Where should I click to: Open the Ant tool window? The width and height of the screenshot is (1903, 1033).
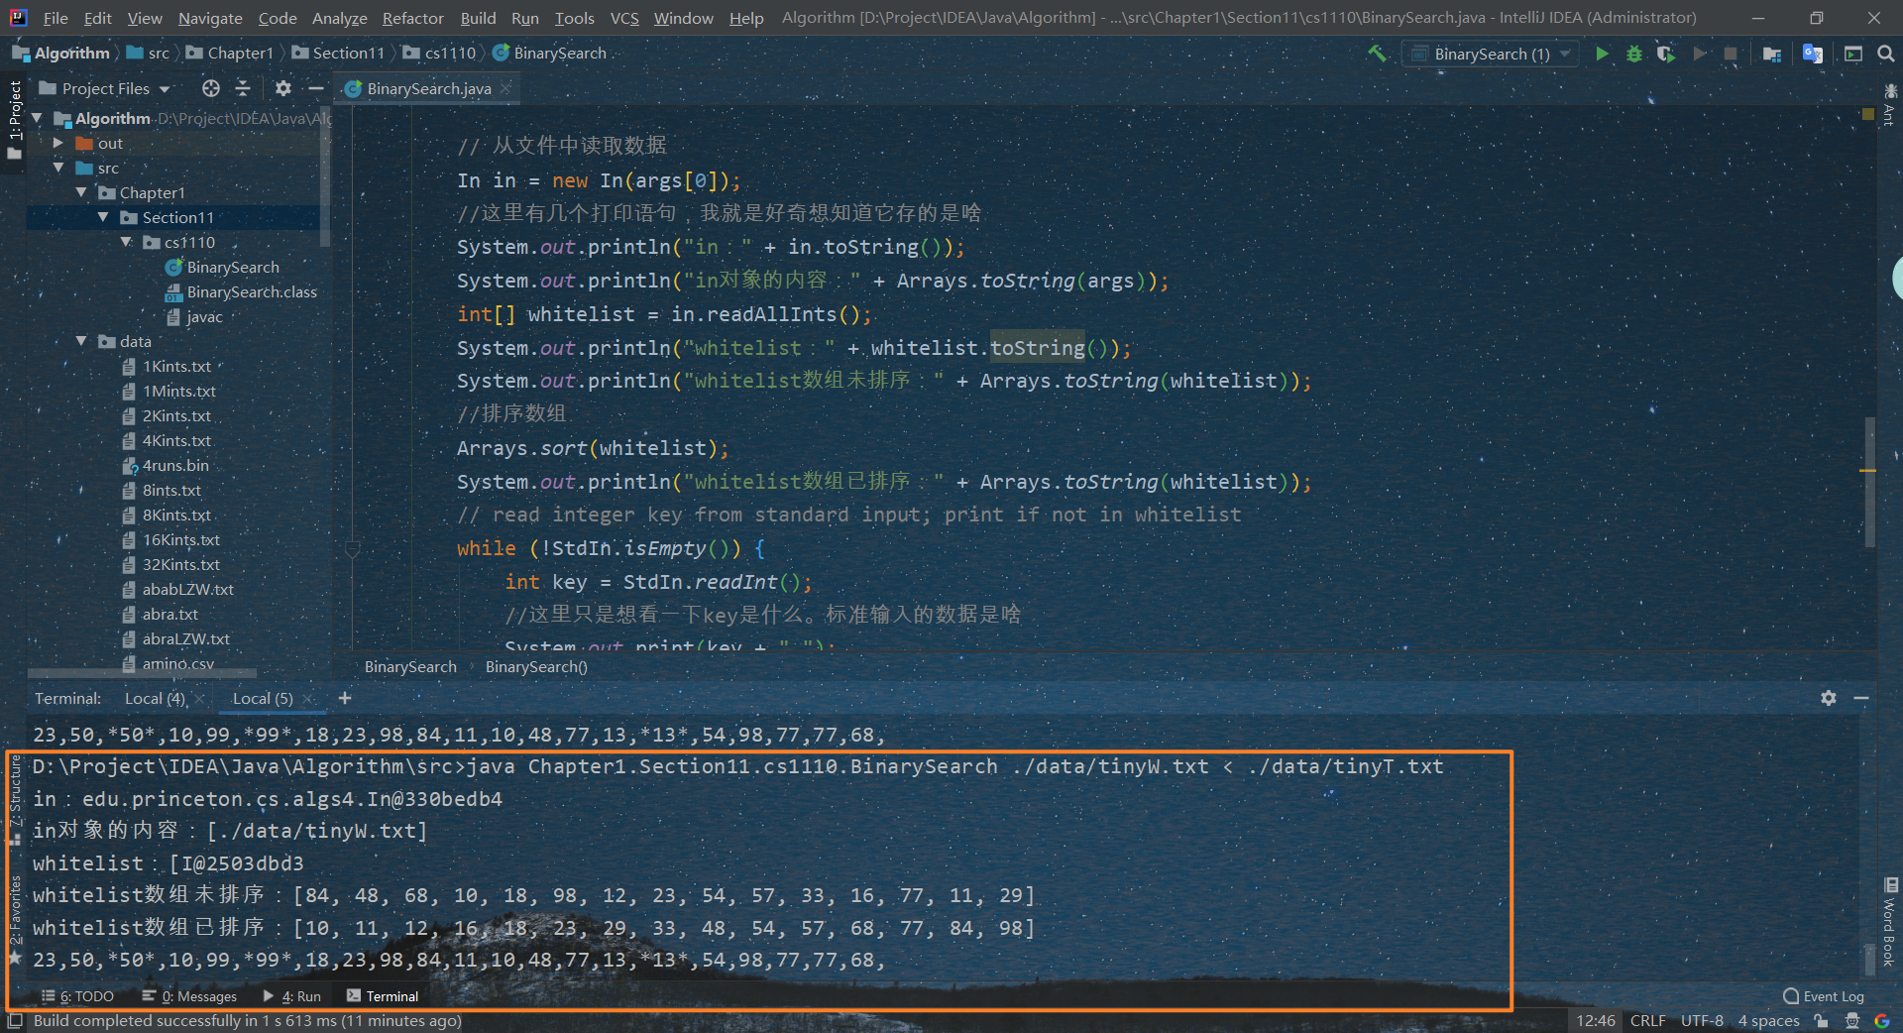[x=1889, y=107]
